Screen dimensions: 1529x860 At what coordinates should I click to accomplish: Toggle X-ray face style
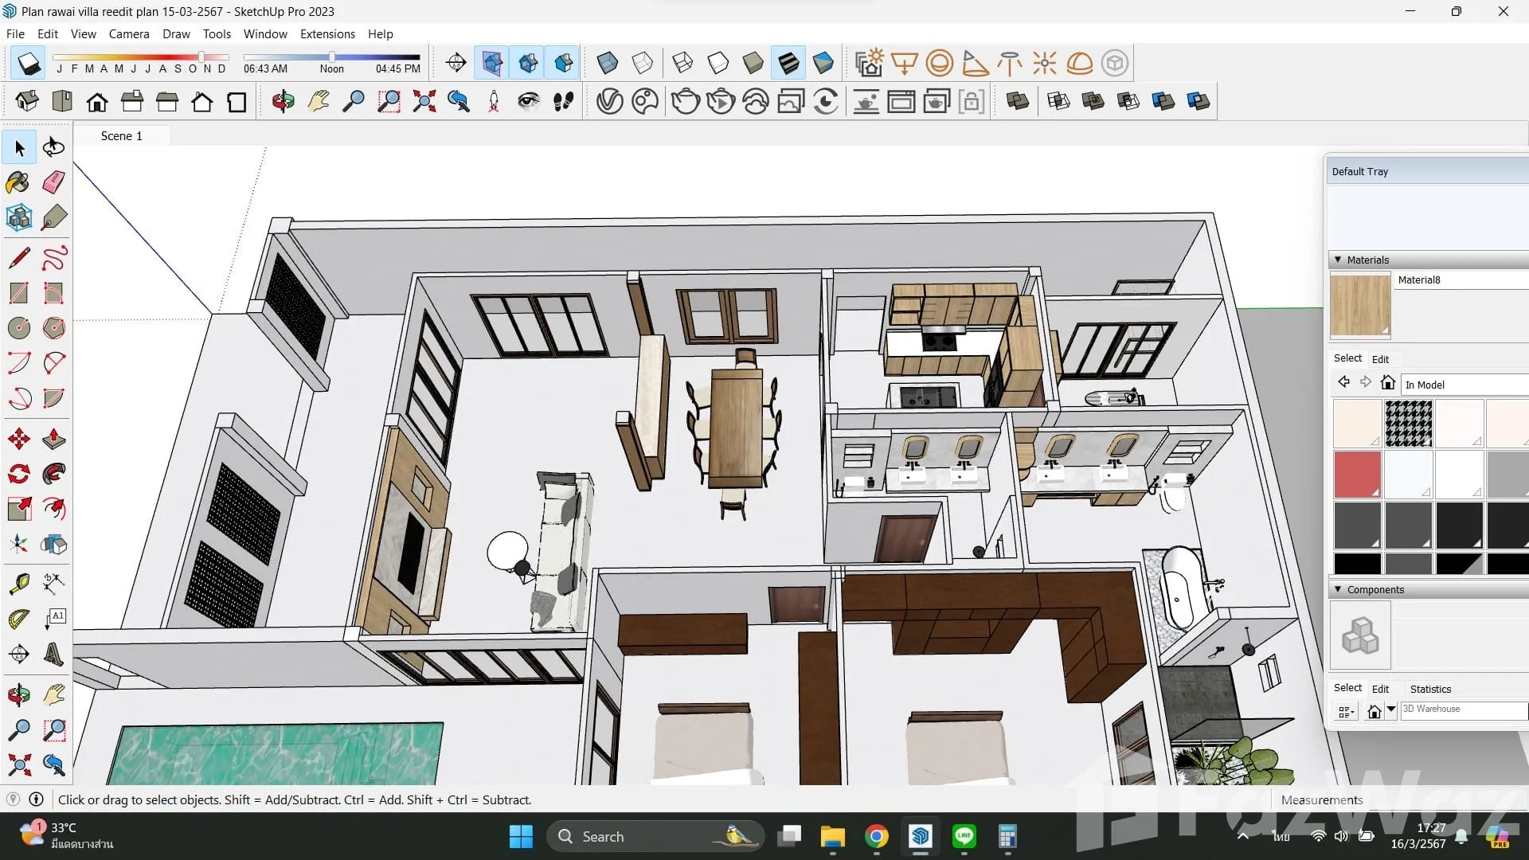[x=607, y=63]
